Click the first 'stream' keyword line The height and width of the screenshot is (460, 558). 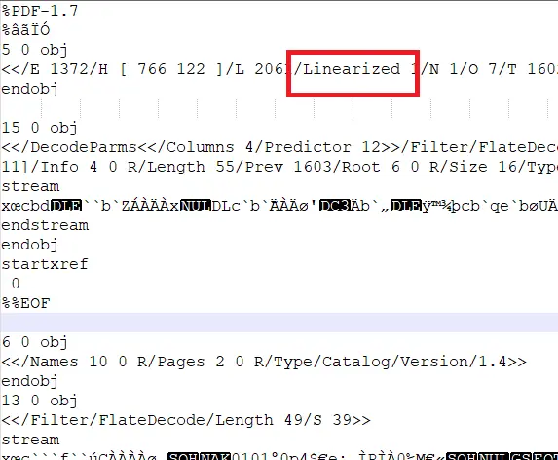[x=30, y=186]
